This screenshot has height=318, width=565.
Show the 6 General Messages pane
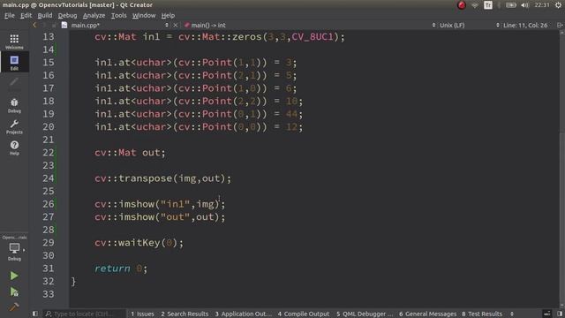click(x=427, y=314)
